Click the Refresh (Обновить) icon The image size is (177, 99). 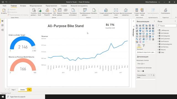[94, 10]
